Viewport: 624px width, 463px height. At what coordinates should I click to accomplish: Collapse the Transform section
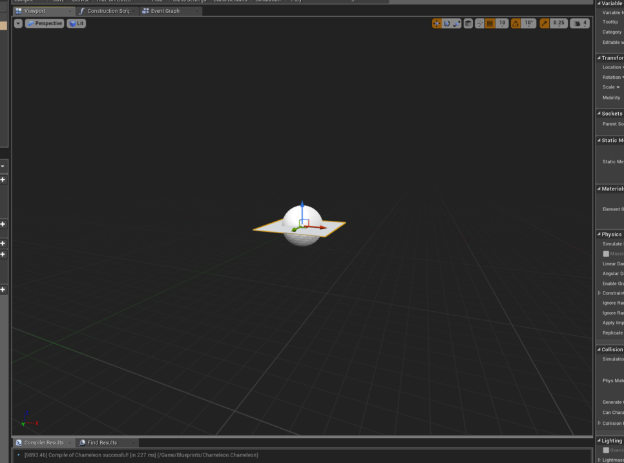(x=599, y=57)
